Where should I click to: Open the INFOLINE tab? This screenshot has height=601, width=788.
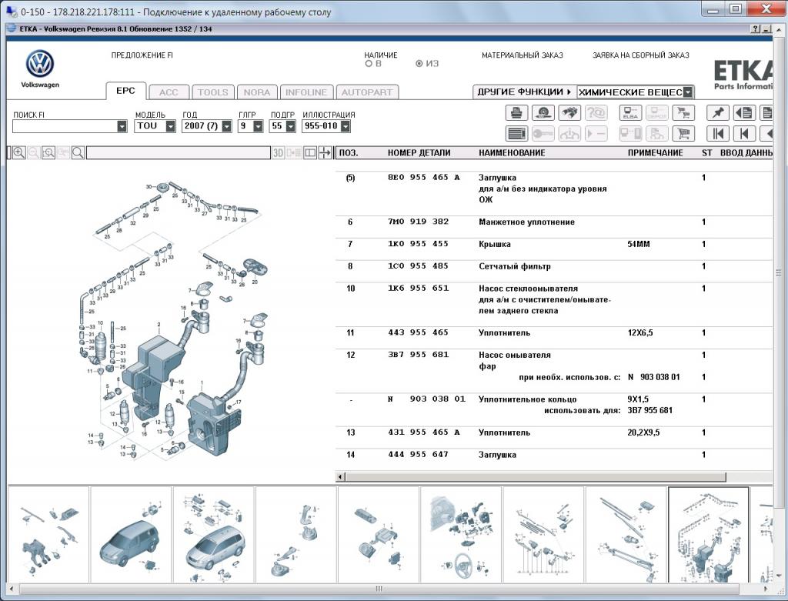(306, 92)
